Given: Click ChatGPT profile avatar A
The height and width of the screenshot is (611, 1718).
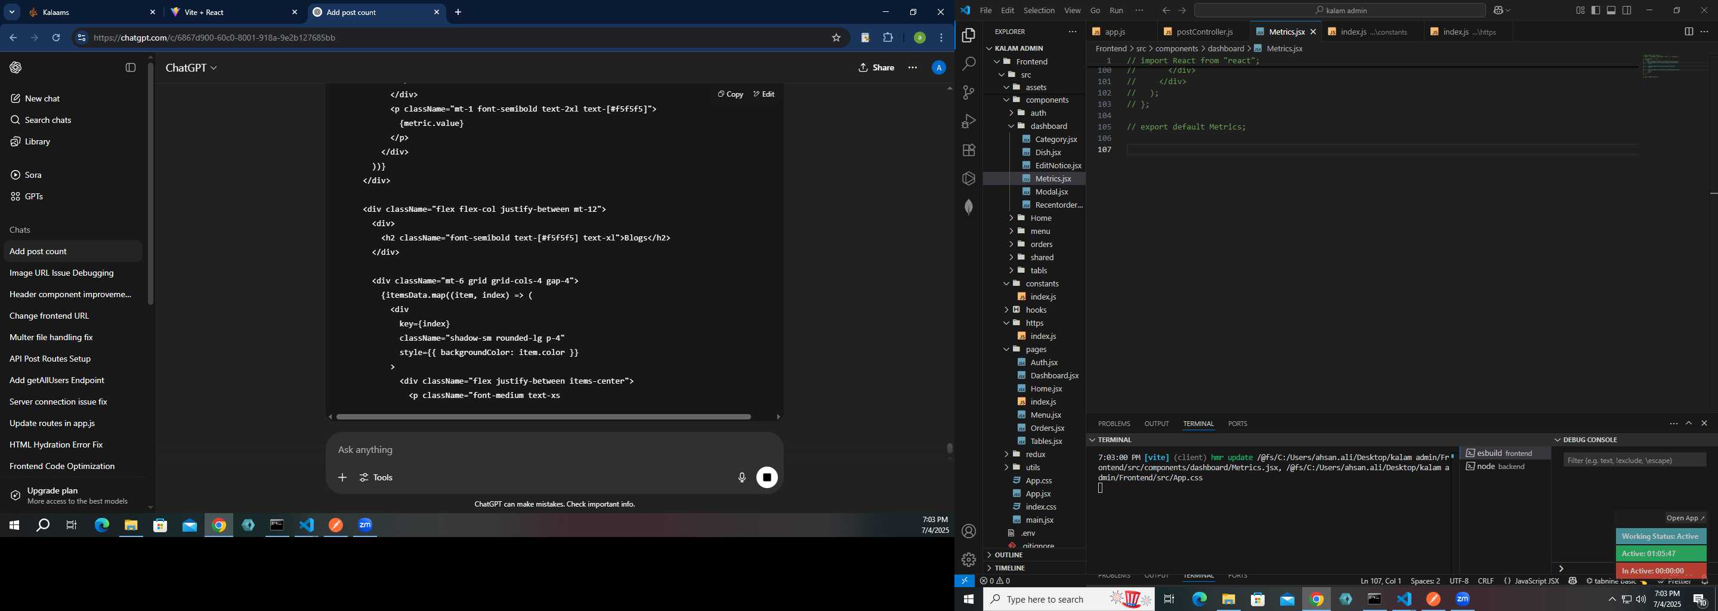Looking at the screenshot, I should coord(938,68).
